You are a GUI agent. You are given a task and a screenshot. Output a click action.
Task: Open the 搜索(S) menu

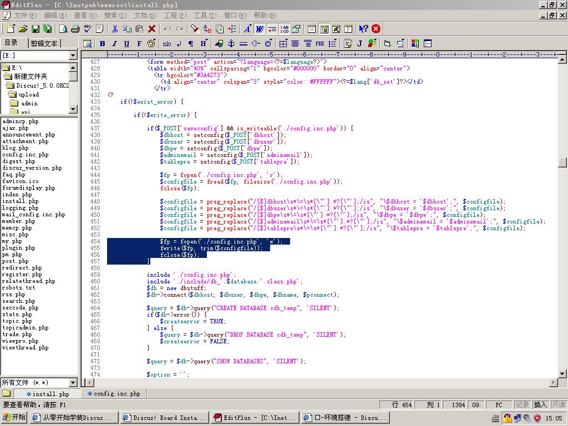(x=115, y=16)
